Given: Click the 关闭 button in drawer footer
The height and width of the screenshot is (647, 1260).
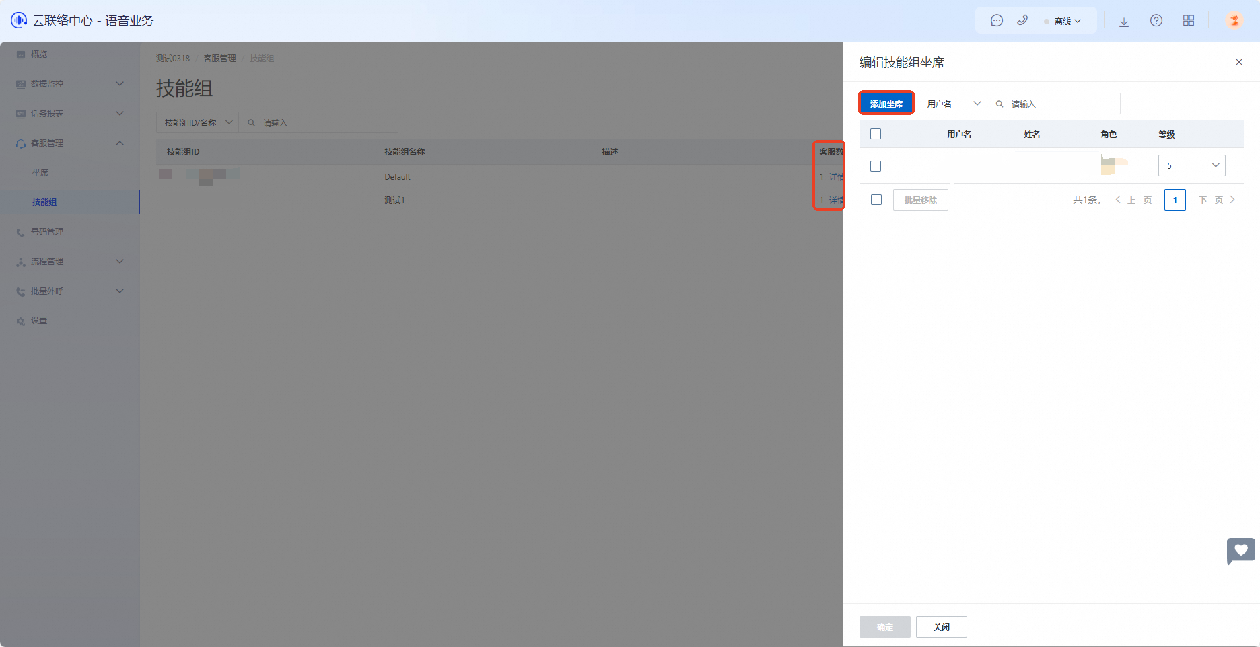Looking at the screenshot, I should pos(942,627).
